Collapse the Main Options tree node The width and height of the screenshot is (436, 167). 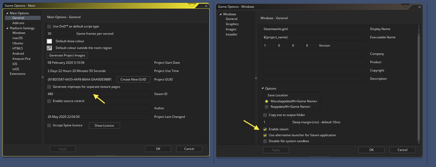coord(7,13)
